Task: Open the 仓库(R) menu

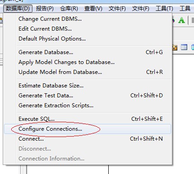Action: [69, 9]
